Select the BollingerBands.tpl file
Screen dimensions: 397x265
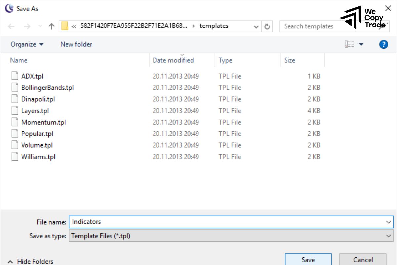coord(47,87)
